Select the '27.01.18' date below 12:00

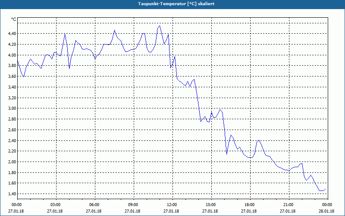(171, 211)
